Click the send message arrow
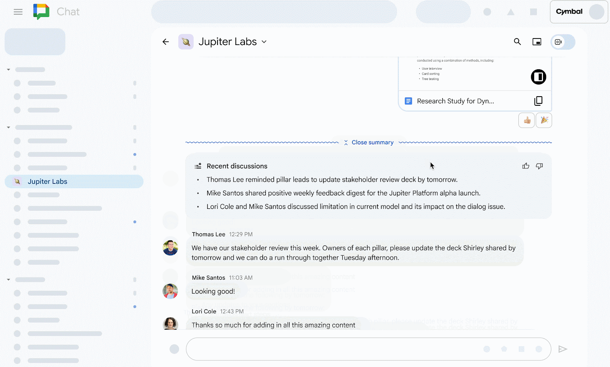The height and width of the screenshot is (367, 610). [563, 349]
